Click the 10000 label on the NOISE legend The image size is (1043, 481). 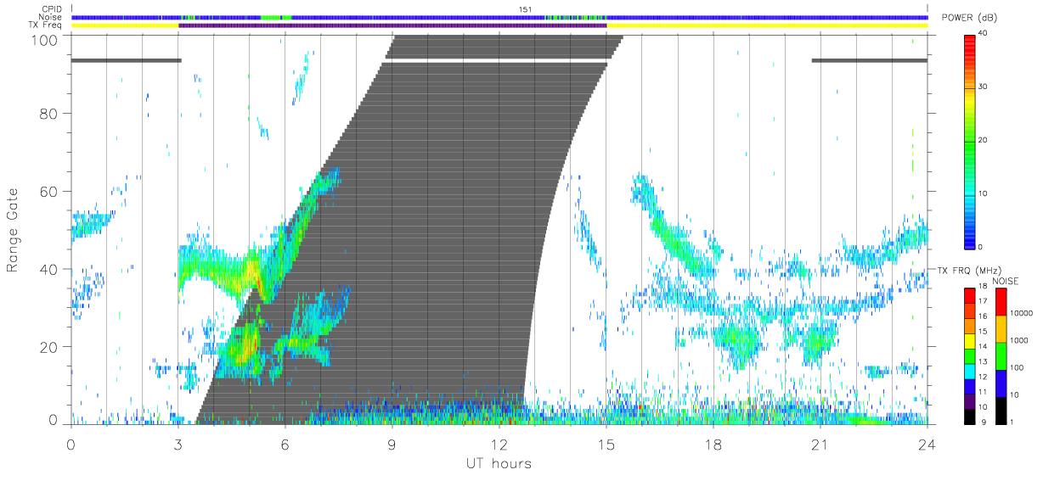[1021, 313]
